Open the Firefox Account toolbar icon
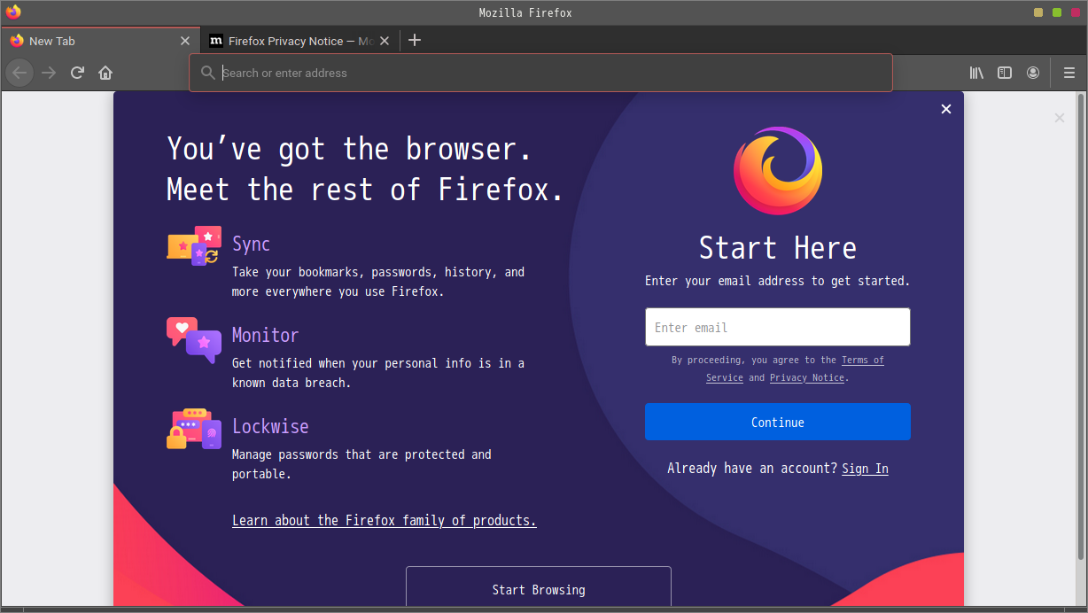This screenshot has height=613, width=1088. pyautogui.click(x=1033, y=73)
